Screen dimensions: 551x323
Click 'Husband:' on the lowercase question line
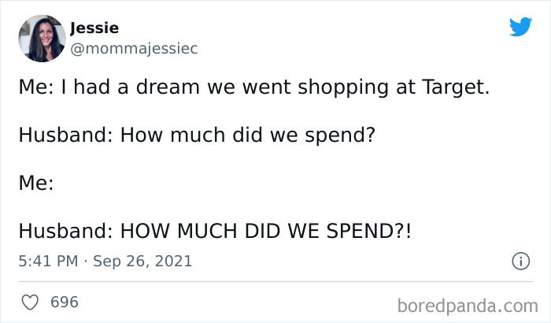(65, 136)
